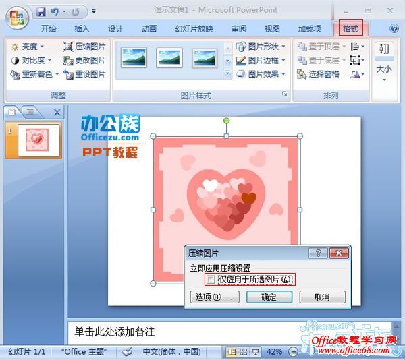Open the Group objects dropdown icon
Viewport: 405px width, 360px height.
pos(358,61)
